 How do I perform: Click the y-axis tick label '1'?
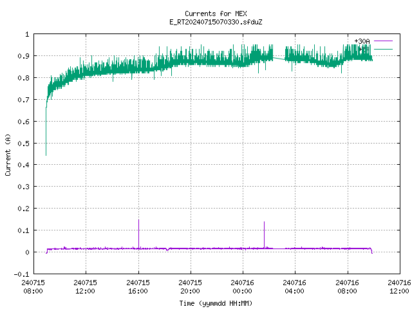[x=27, y=34]
